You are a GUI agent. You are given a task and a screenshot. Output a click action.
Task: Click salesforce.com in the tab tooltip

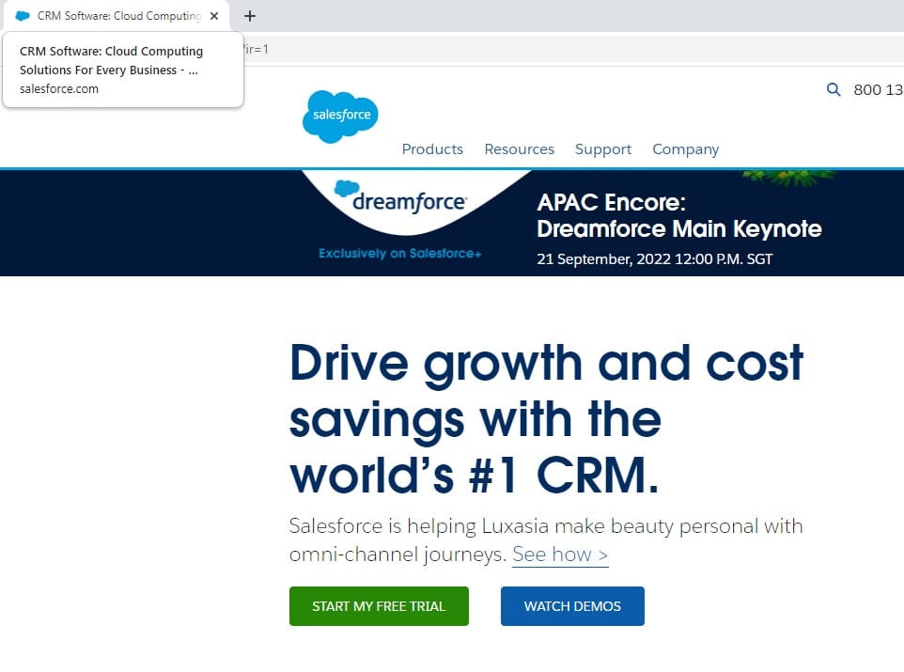click(59, 89)
